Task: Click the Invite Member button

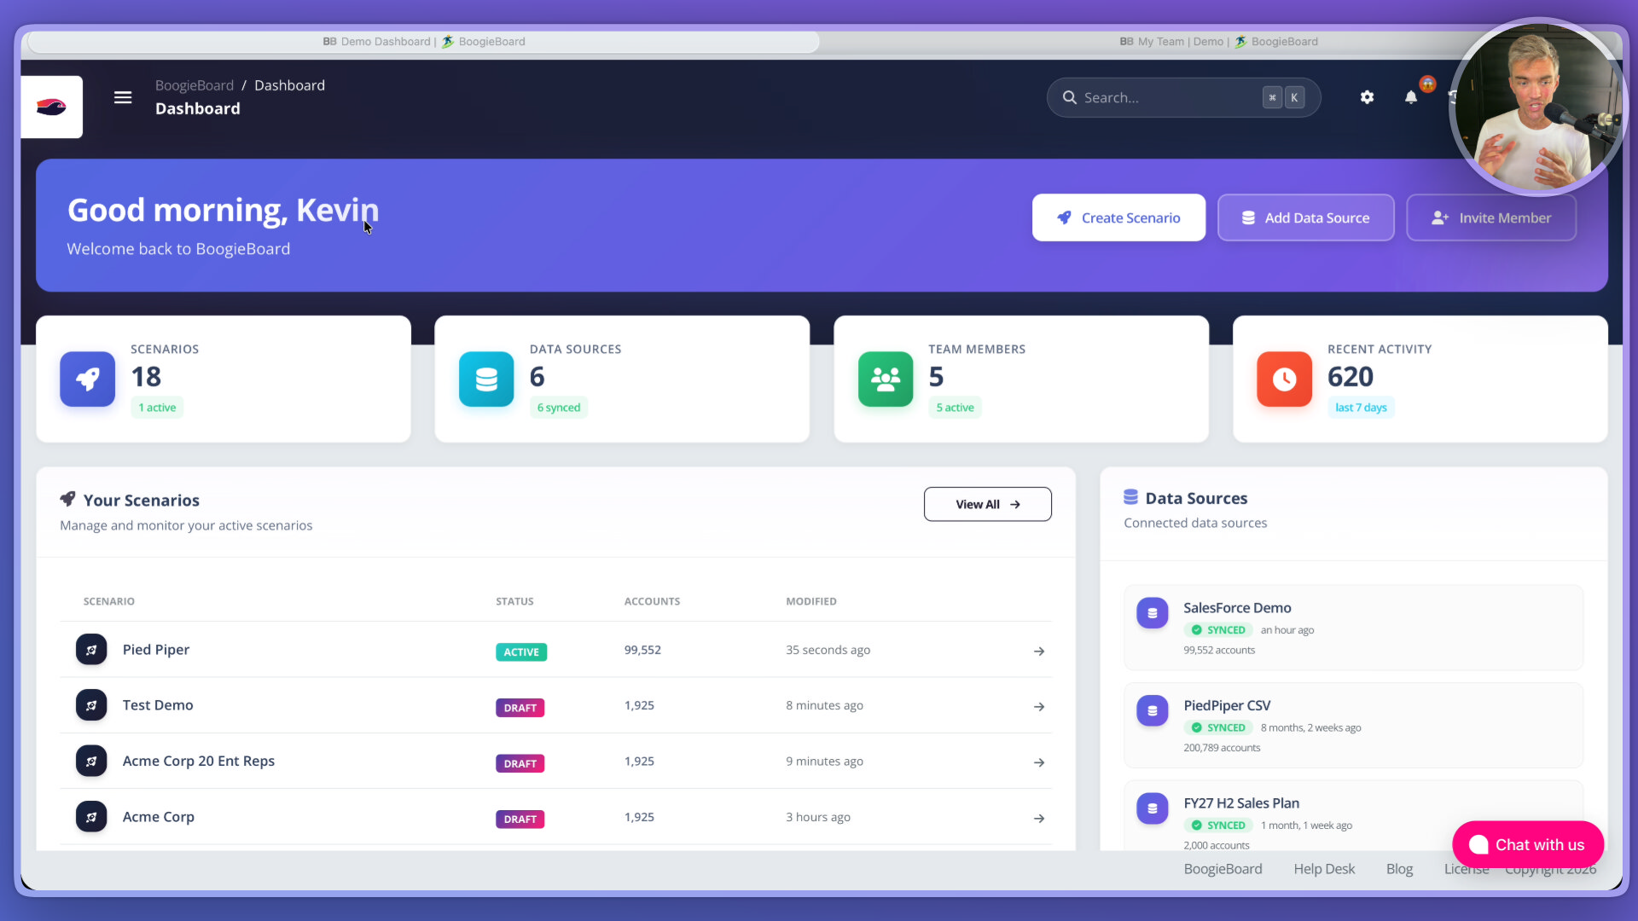Action: click(x=1490, y=217)
